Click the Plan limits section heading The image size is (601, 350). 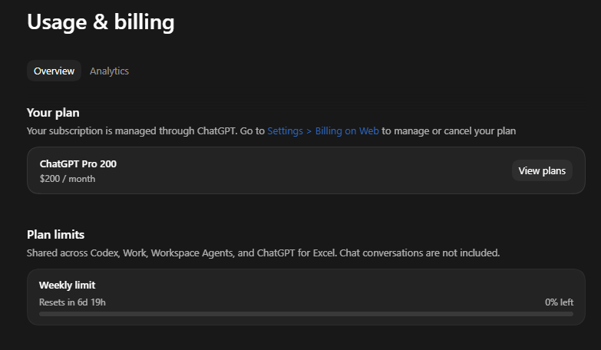pyautogui.click(x=55, y=235)
